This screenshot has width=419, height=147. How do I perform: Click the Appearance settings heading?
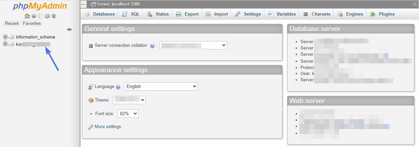coord(116,70)
